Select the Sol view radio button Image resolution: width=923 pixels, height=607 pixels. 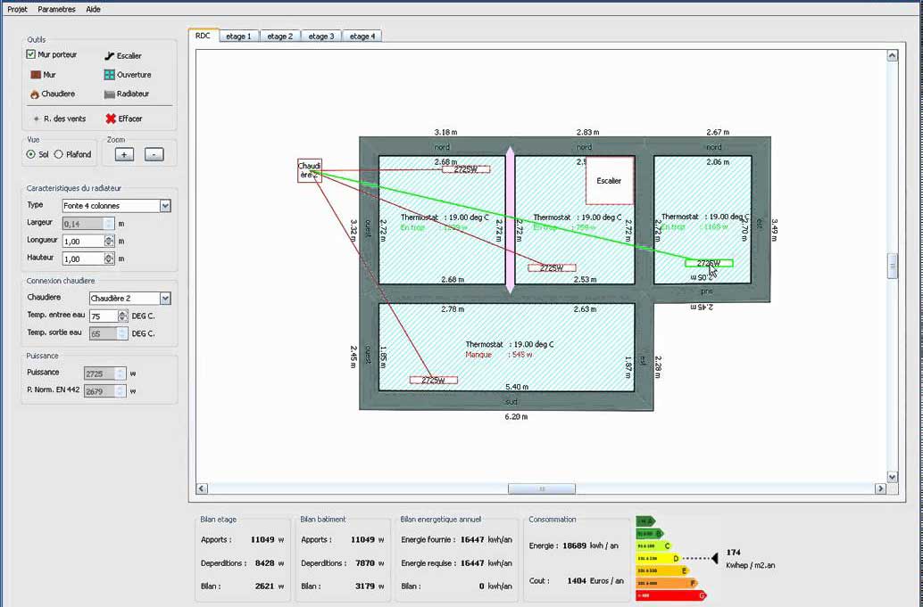click(31, 154)
